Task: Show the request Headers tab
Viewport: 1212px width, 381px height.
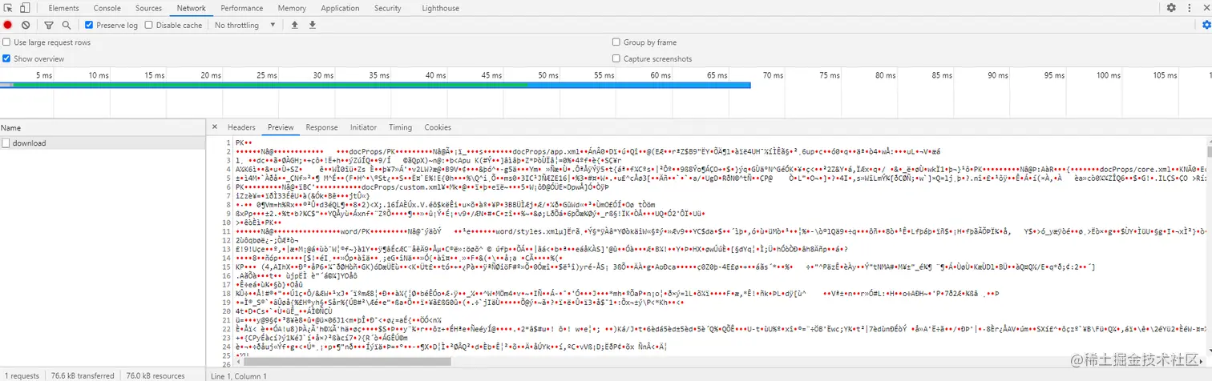Action: (x=241, y=127)
